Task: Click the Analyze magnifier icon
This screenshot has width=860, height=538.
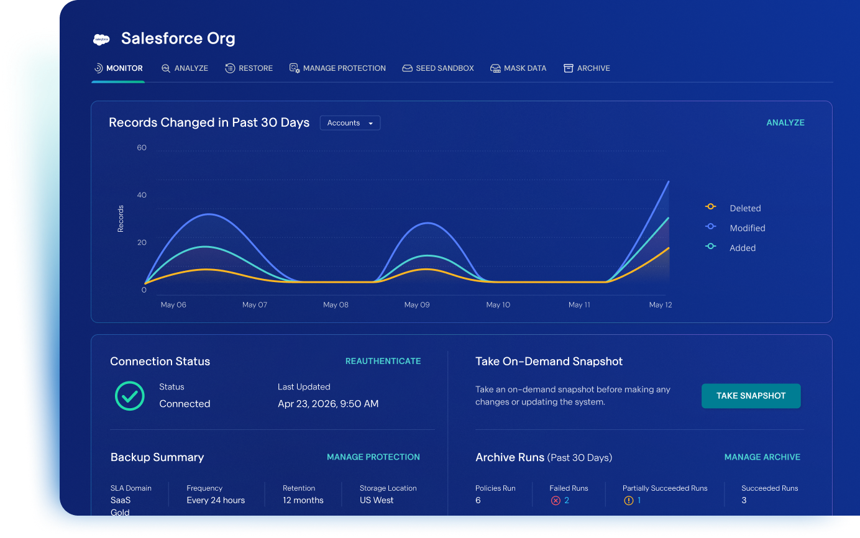Action: (166, 68)
